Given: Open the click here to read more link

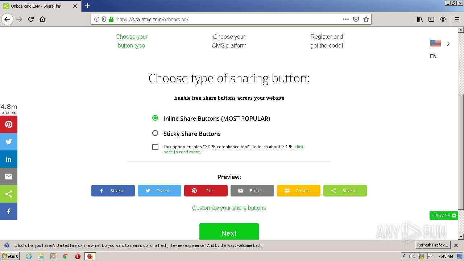Looking at the screenshot, I should point(234,149).
